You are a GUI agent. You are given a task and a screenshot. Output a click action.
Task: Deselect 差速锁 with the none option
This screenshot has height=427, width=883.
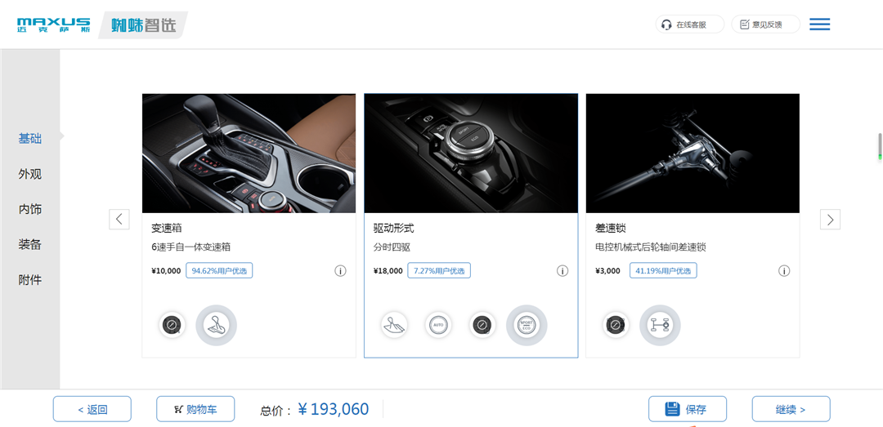(x=616, y=325)
